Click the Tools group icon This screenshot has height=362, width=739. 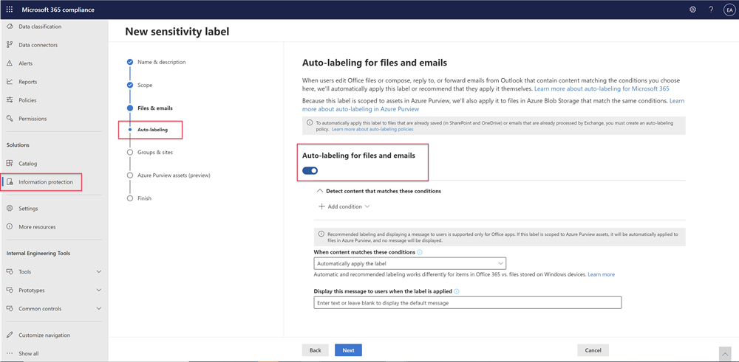(10, 272)
